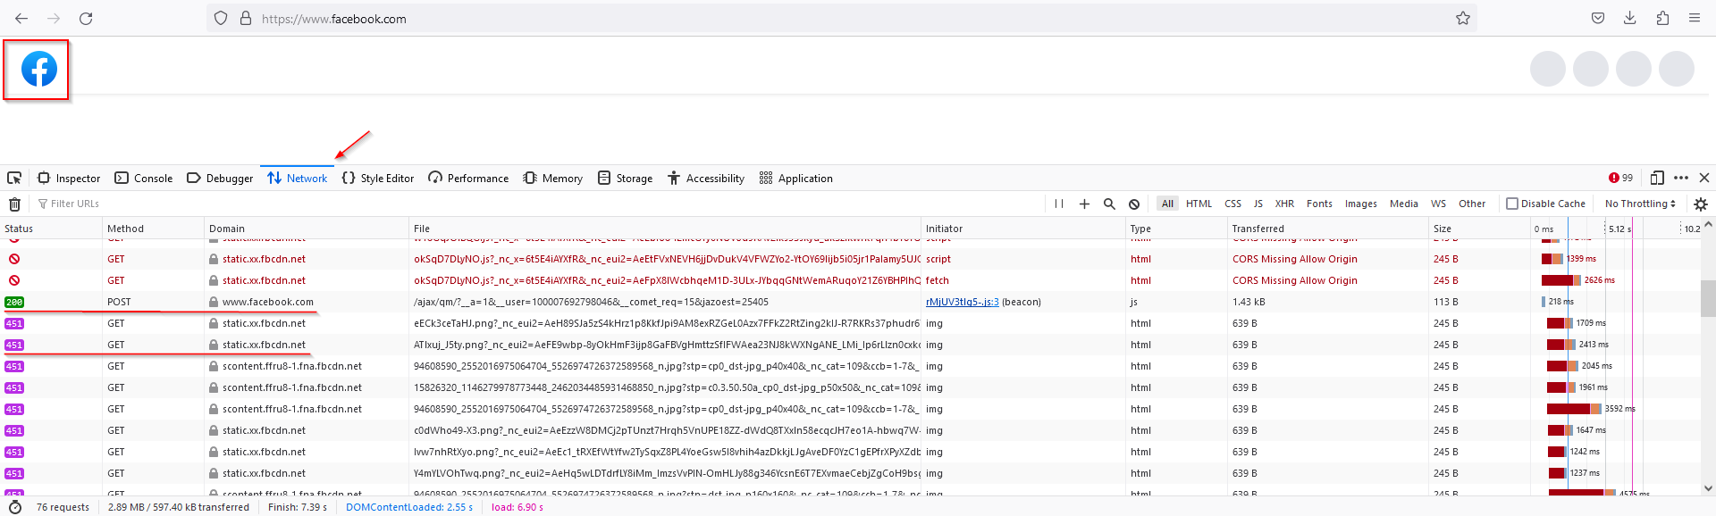Open the Application tab

point(795,178)
